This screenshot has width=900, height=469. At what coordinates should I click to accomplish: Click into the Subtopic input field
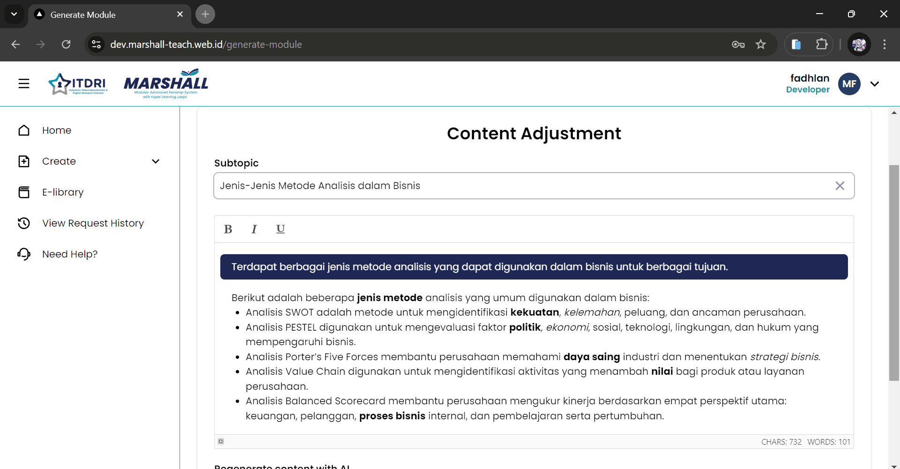[x=516, y=186]
